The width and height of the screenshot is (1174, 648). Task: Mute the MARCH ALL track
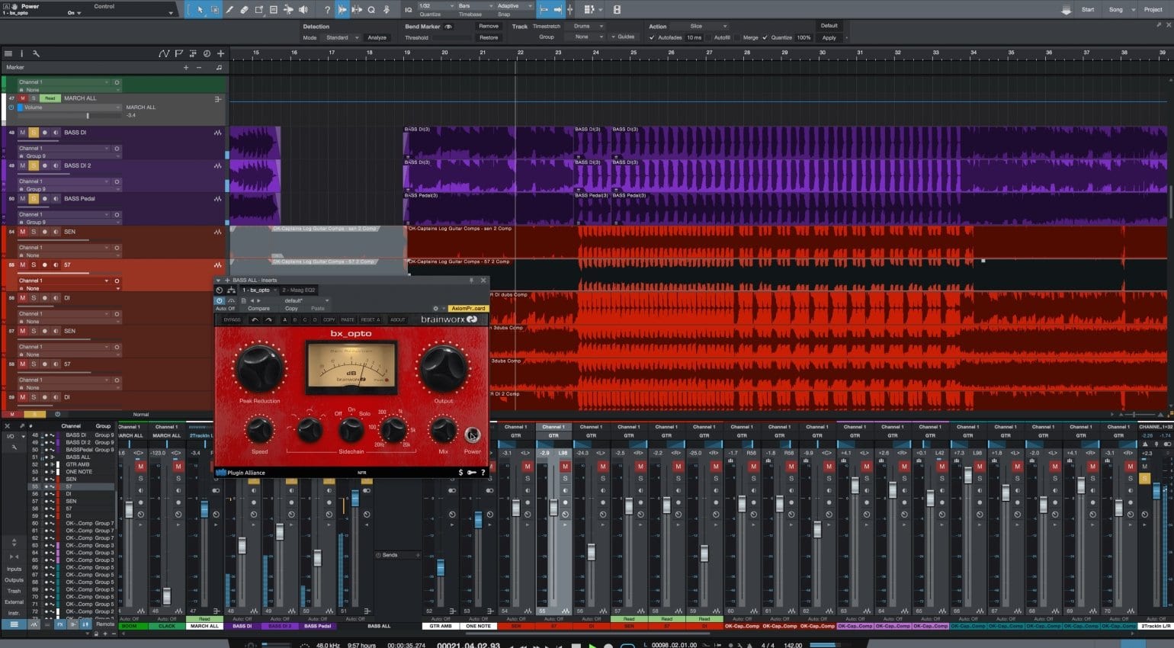point(23,98)
